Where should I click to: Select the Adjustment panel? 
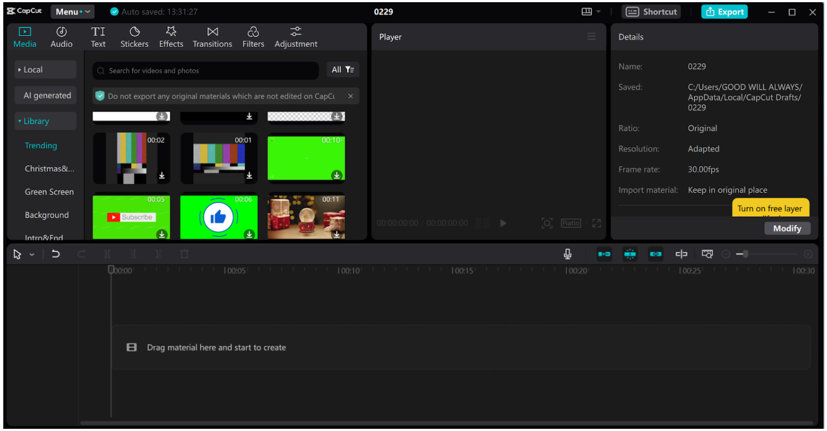296,37
